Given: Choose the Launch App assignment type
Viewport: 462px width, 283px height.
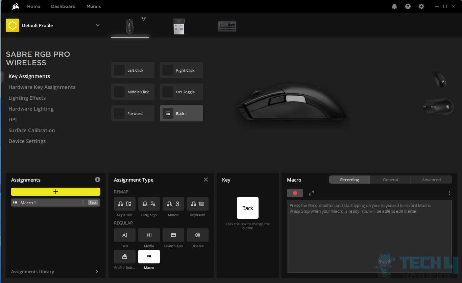Looking at the screenshot, I should (173, 235).
